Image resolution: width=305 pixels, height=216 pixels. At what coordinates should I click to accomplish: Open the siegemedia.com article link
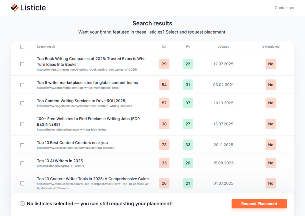pyautogui.click(x=85, y=106)
